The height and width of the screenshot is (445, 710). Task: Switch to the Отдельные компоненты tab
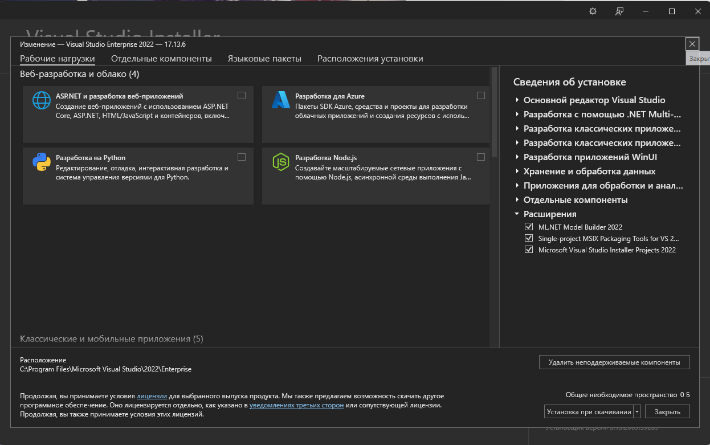click(161, 59)
